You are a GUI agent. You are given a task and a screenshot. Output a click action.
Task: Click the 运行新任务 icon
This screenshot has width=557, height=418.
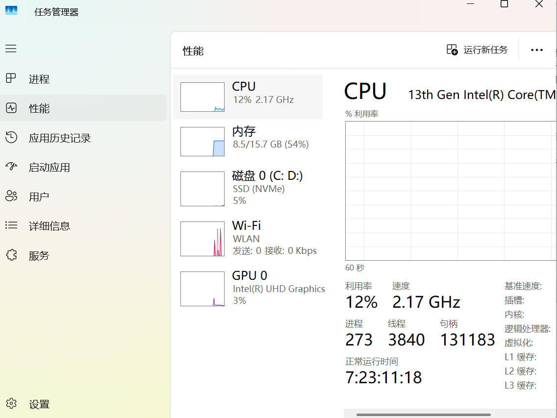tap(452, 49)
